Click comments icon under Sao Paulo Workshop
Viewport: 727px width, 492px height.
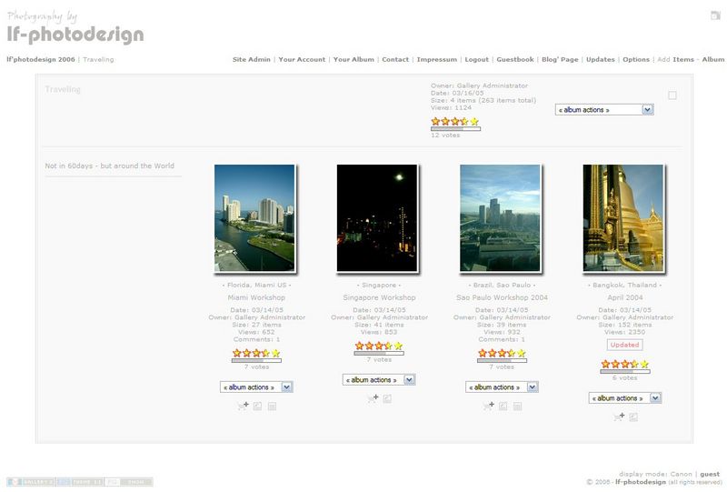click(517, 407)
